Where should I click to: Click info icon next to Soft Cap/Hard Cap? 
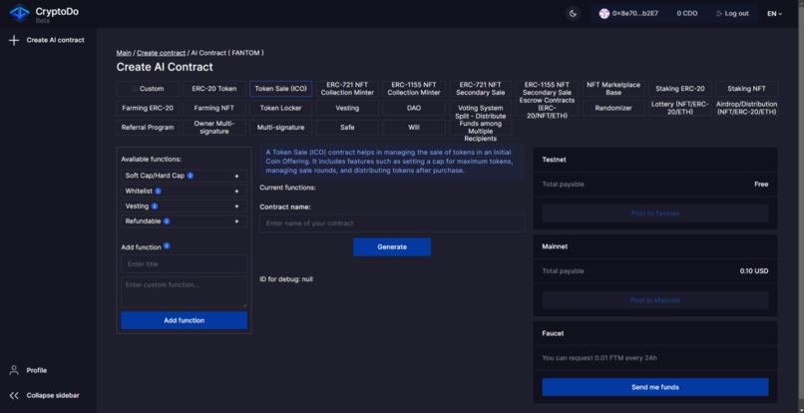[191, 176]
